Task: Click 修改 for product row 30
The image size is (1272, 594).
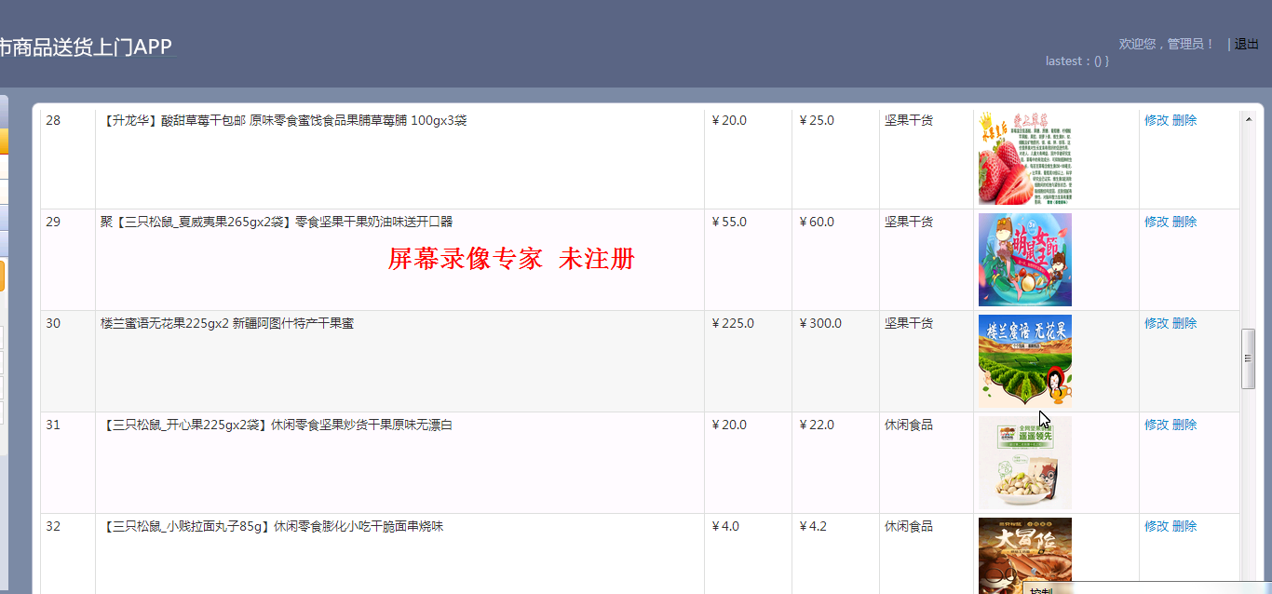Action: point(1157,323)
